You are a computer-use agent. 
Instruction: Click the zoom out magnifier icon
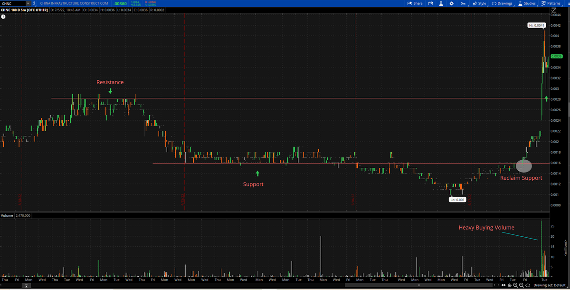(522, 285)
